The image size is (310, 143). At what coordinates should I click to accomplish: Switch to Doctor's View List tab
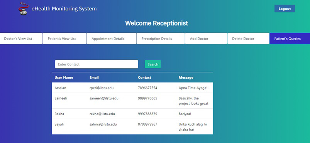(21, 39)
